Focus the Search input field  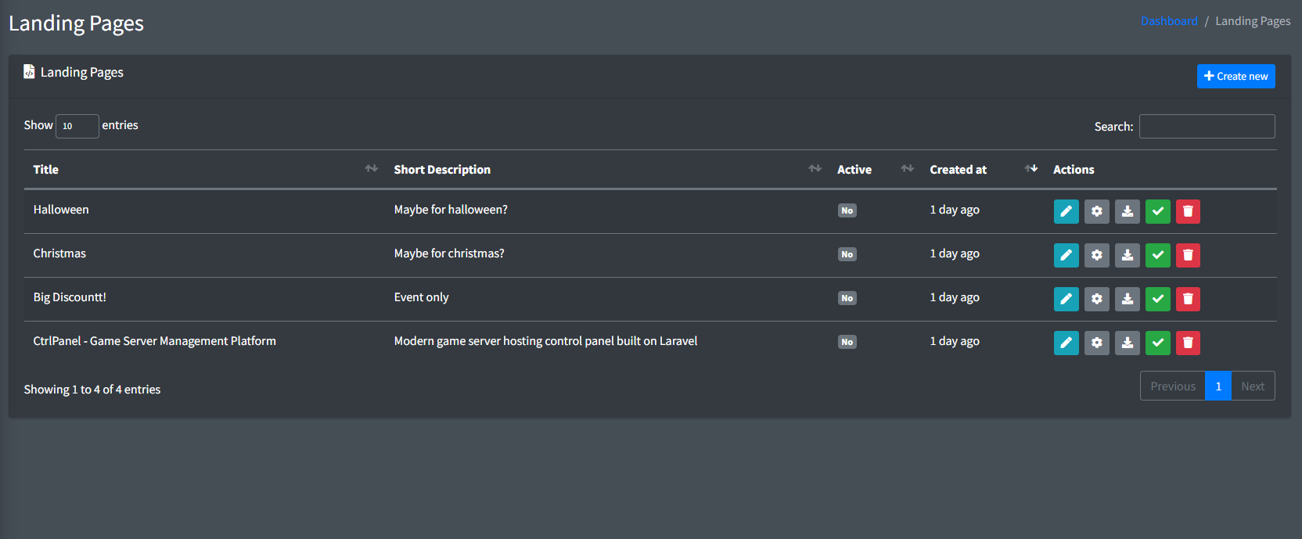1207,127
